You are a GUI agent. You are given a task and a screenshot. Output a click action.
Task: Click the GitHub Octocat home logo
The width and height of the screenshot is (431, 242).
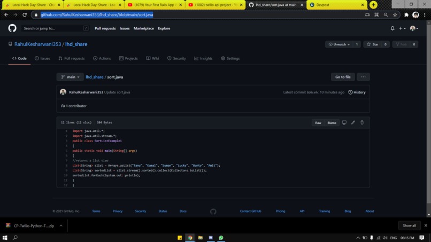(12, 28)
